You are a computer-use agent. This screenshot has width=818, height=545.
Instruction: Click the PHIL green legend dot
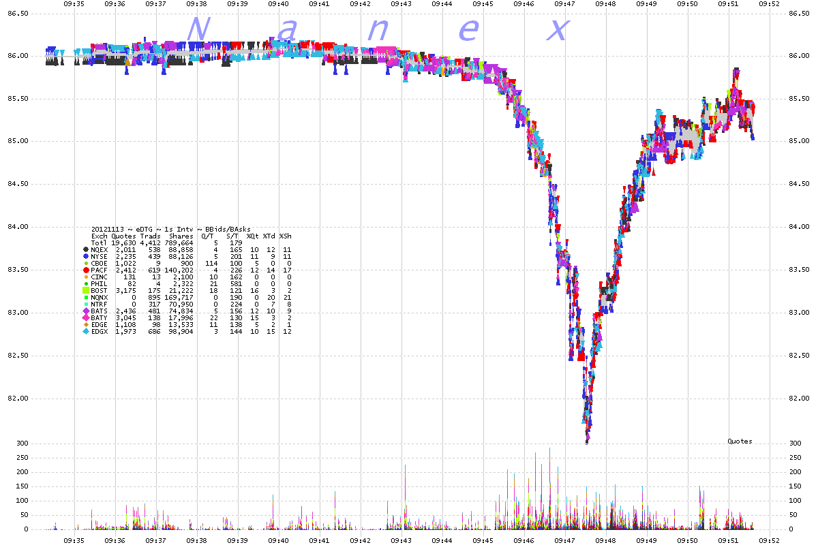pos(86,283)
